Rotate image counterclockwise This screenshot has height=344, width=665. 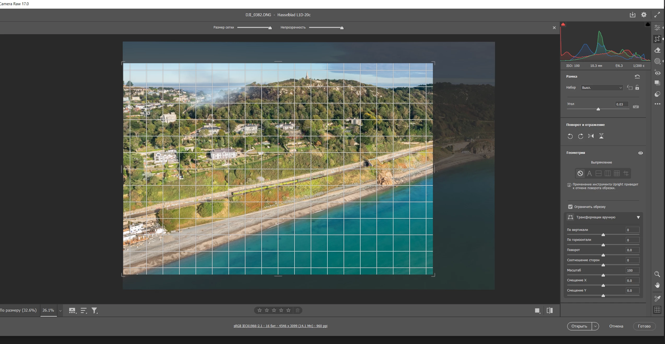(x=570, y=136)
